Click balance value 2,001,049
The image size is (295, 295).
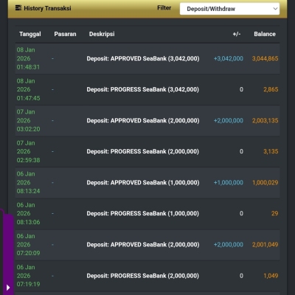click(265, 245)
